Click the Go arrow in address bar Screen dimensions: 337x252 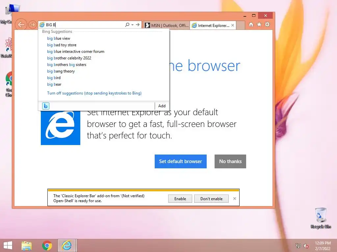click(x=138, y=25)
